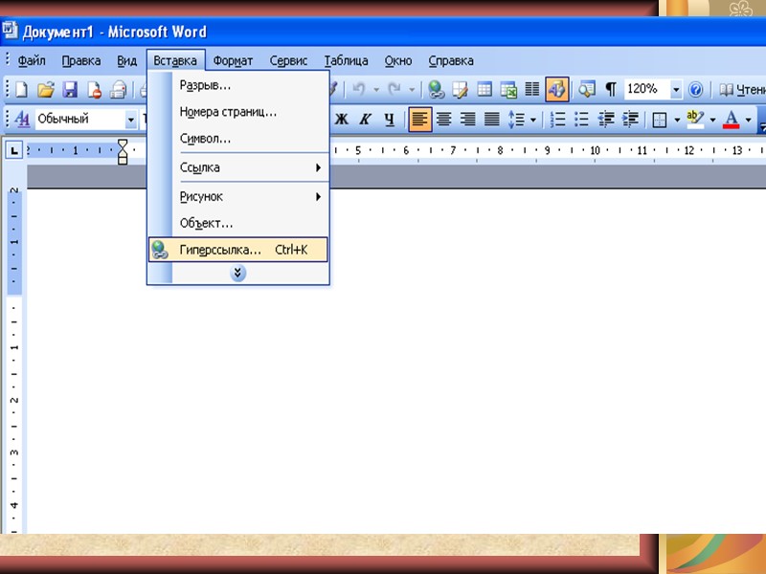Open the Tables and Borders pencil icon
The width and height of the screenshot is (766, 574).
coord(460,90)
